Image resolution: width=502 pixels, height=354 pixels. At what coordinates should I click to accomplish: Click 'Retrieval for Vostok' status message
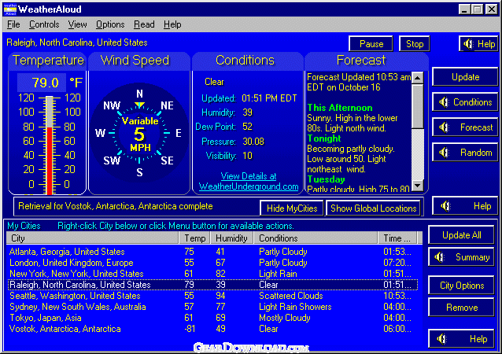[115, 206]
